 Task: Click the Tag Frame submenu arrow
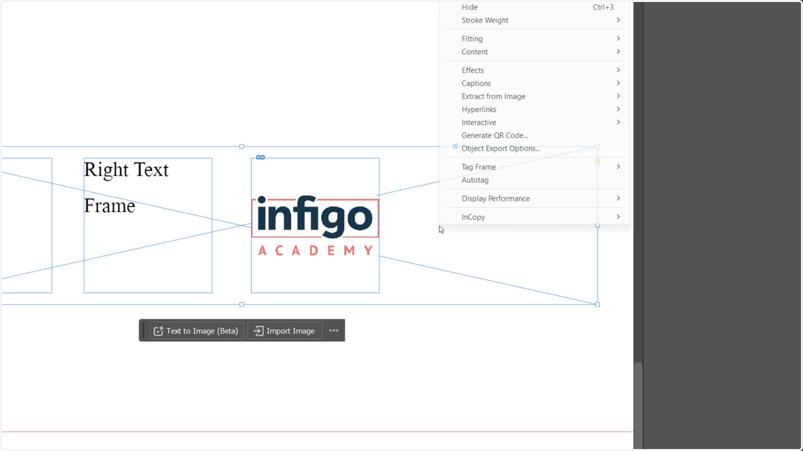(618, 167)
